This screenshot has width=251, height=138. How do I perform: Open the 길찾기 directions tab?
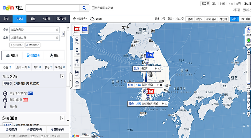click(x=20, y=19)
